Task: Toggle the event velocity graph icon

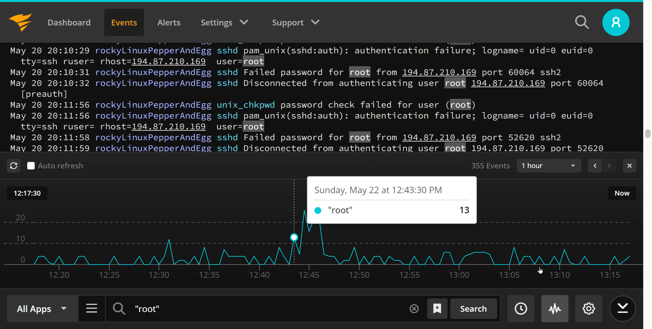Action: (x=555, y=309)
